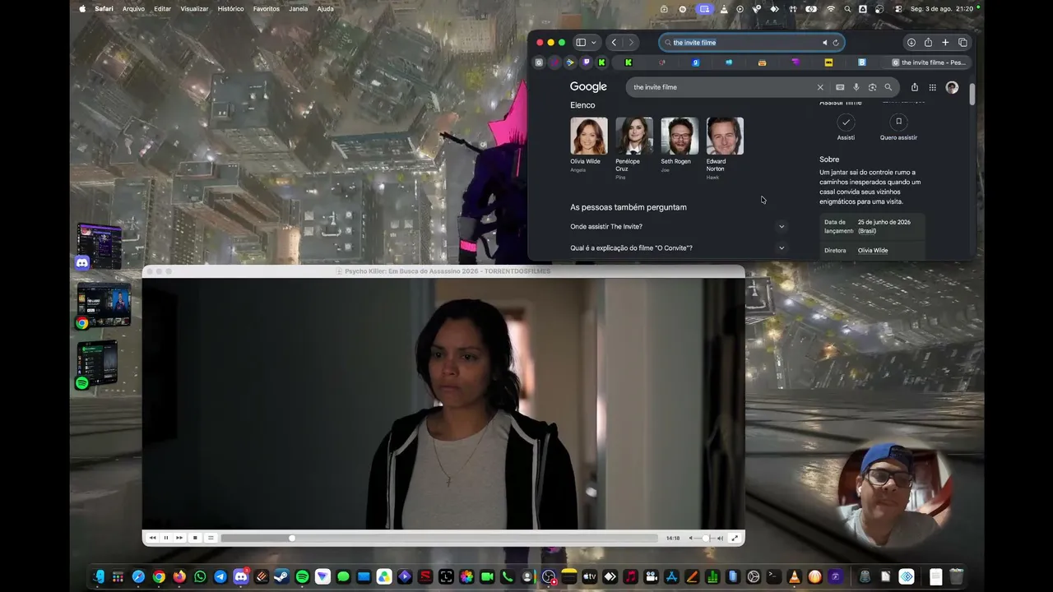Image resolution: width=1053 pixels, height=592 pixels.
Task: Select the Spotify window thumbnail in Stage Manager
Action: [97, 364]
